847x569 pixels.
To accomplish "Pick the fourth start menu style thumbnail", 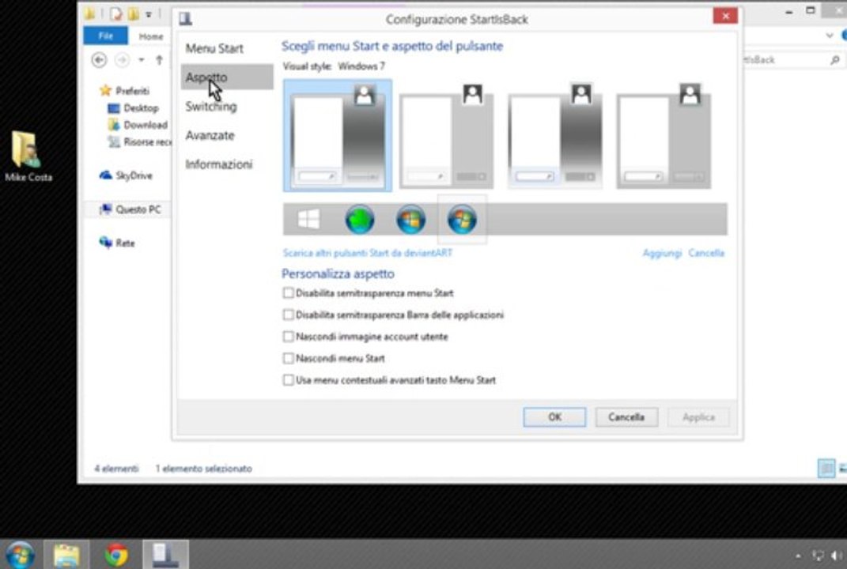I will (x=664, y=135).
